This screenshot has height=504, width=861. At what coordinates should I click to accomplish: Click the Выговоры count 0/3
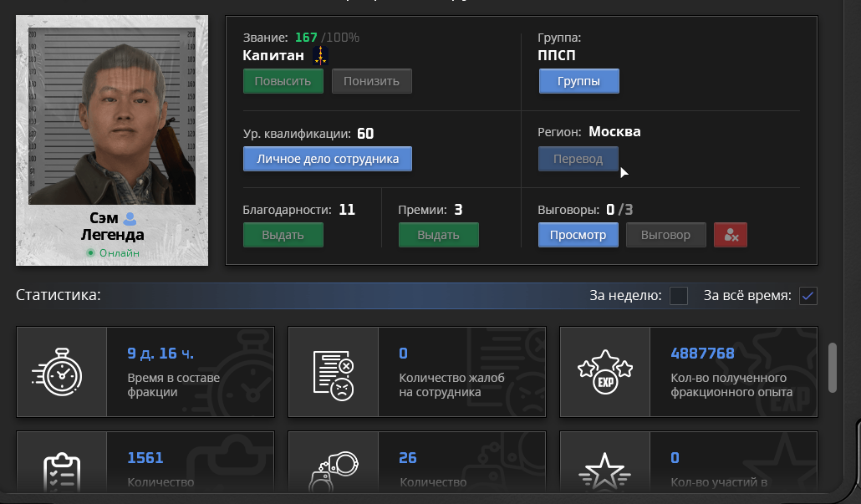pyautogui.click(x=619, y=210)
